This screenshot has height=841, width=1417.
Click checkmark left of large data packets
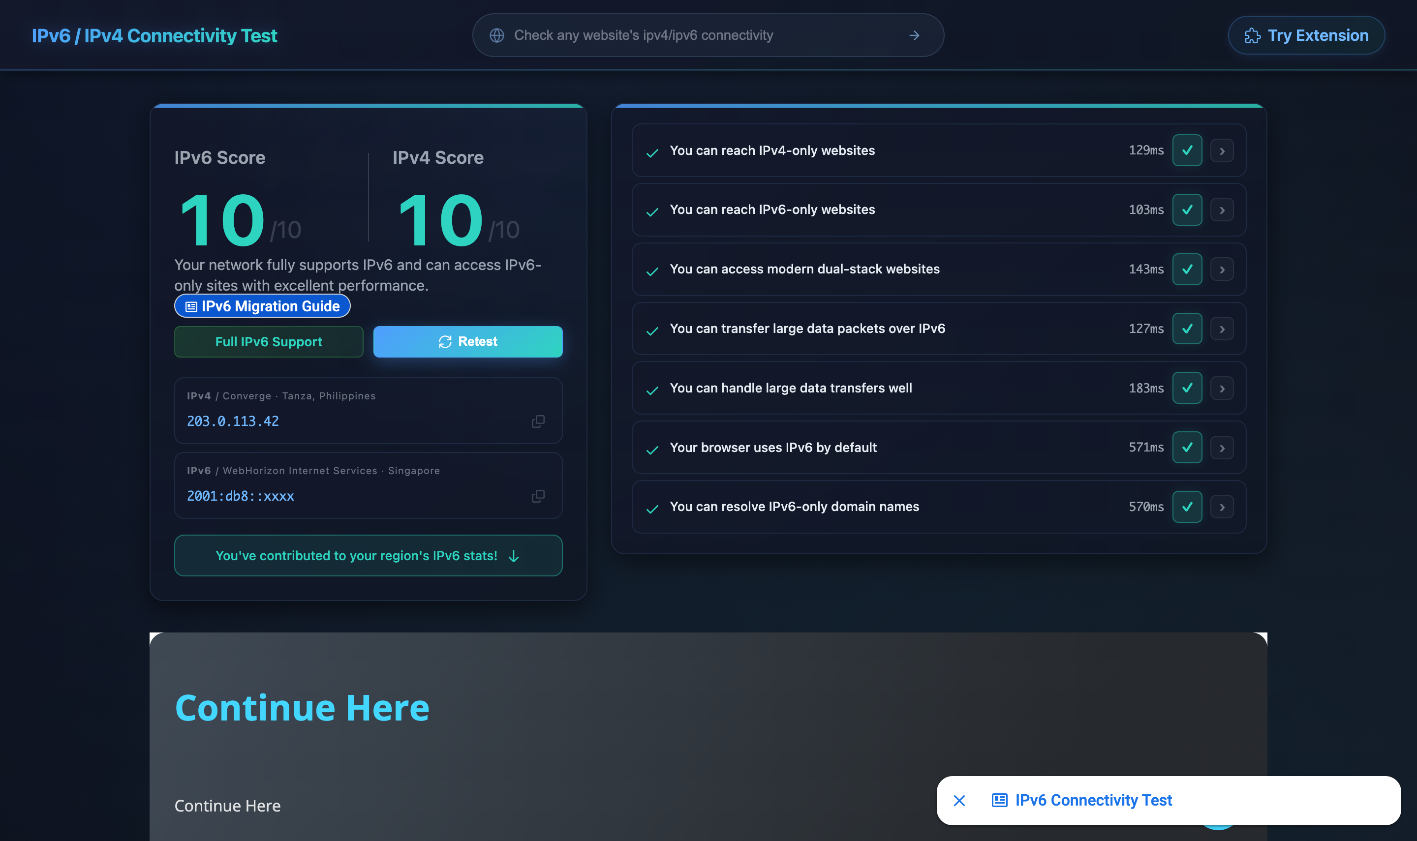tap(652, 331)
